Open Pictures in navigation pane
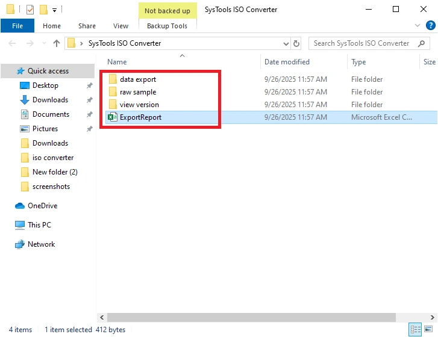This screenshot has width=438, height=337. pos(45,129)
